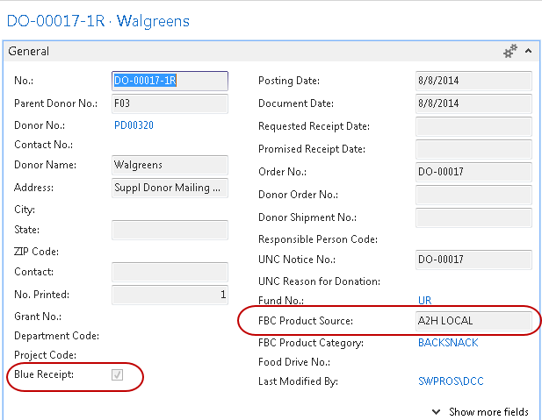The width and height of the screenshot is (542, 420).
Task: Select the Posting Date field
Action: [473, 81]
